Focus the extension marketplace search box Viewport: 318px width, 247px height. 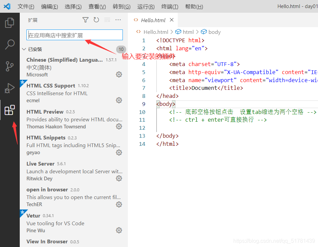[74, 35]
